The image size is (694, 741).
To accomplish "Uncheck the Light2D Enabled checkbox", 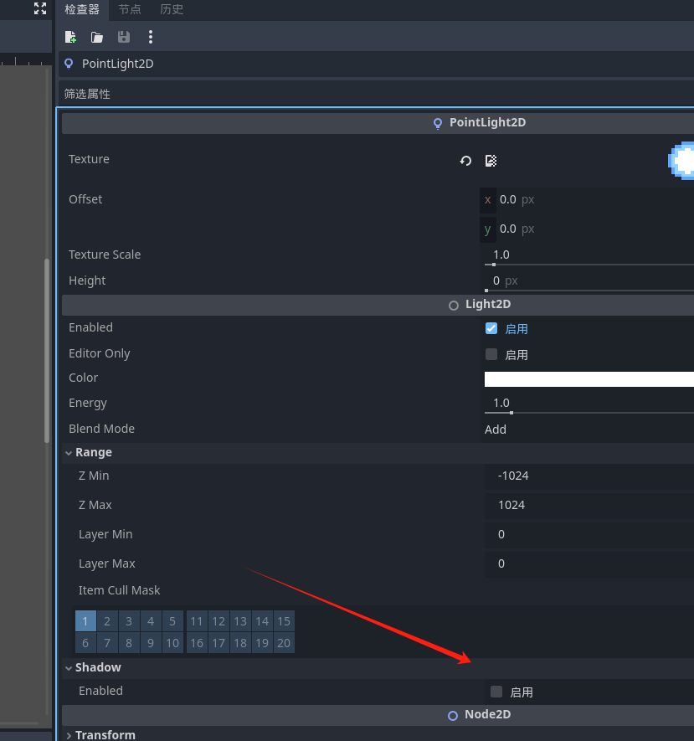I will click(491, 328).
